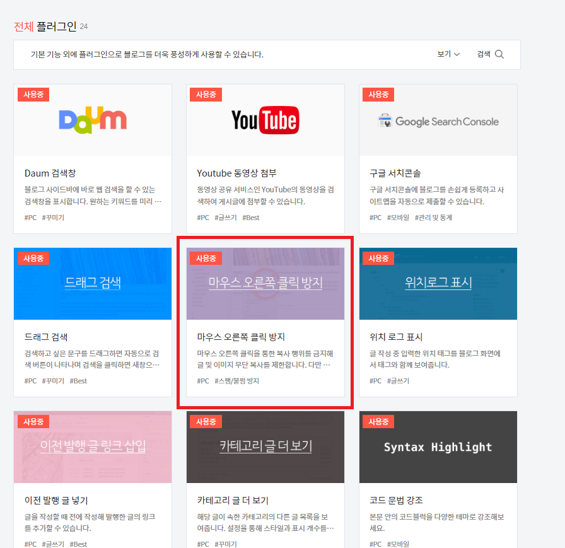Click the 위치로그 표시 banner
The height and width of the screenshot is (548, 565).
point(438,284)
